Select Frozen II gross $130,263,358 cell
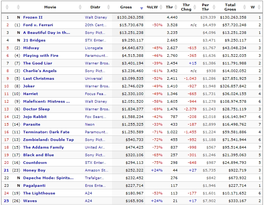Viewport: 264px width, 205px height. [130, 17]
